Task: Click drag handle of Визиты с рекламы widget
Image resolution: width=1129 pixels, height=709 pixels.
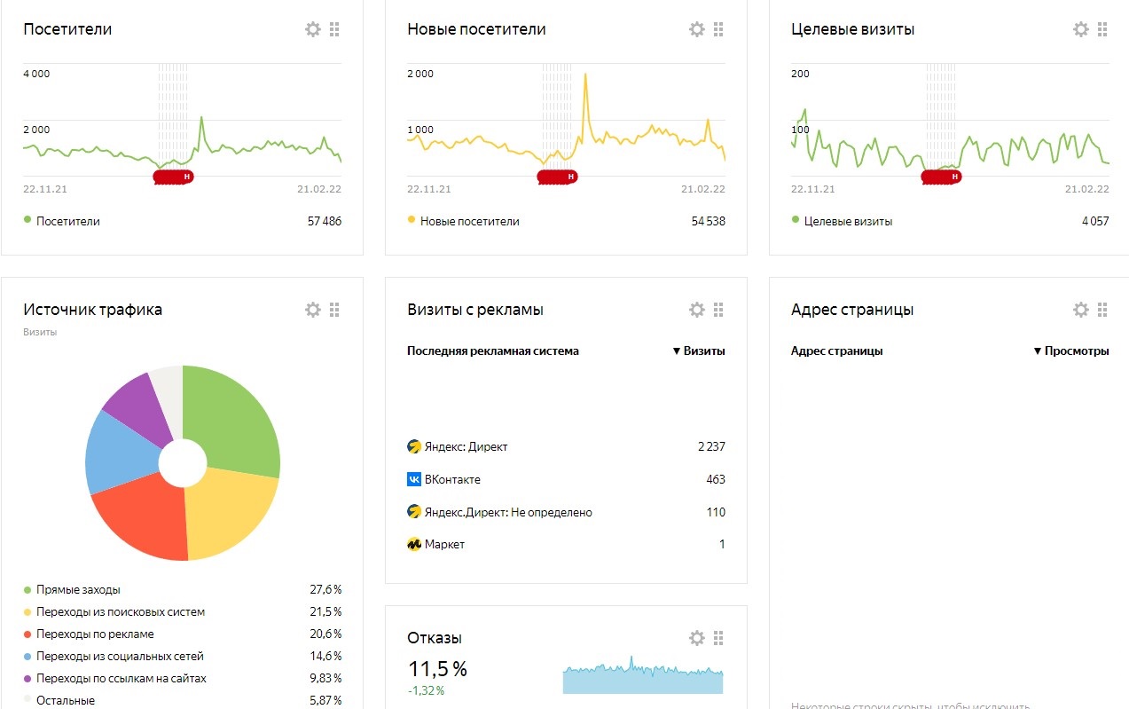Action: click(x=718, y=310)
